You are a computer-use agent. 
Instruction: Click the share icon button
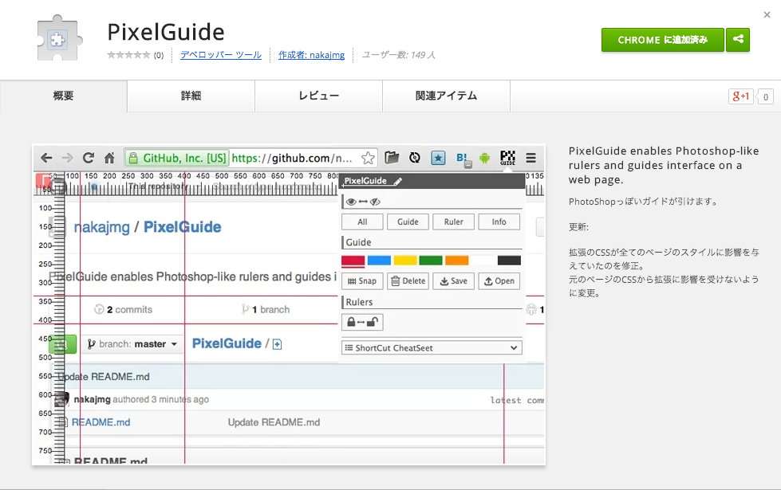[738, 39]
